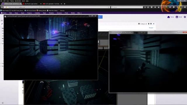187x105 pixels.
Task: Open the Flickr link in Yahoo bar
Action: tap(66, 13)
